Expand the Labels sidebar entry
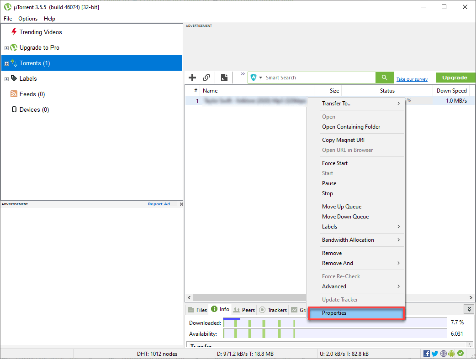This screenshot has width=476, height=359. (6, 78)
